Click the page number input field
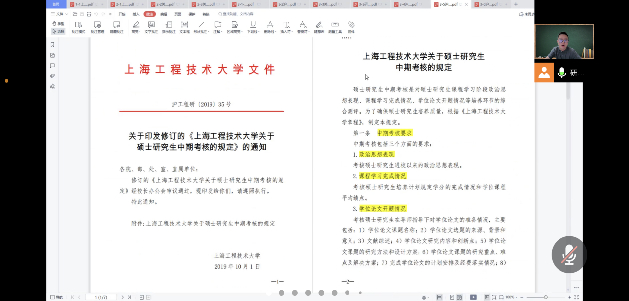The width and height of the screenshot is (629, 301). coord(101,297)
